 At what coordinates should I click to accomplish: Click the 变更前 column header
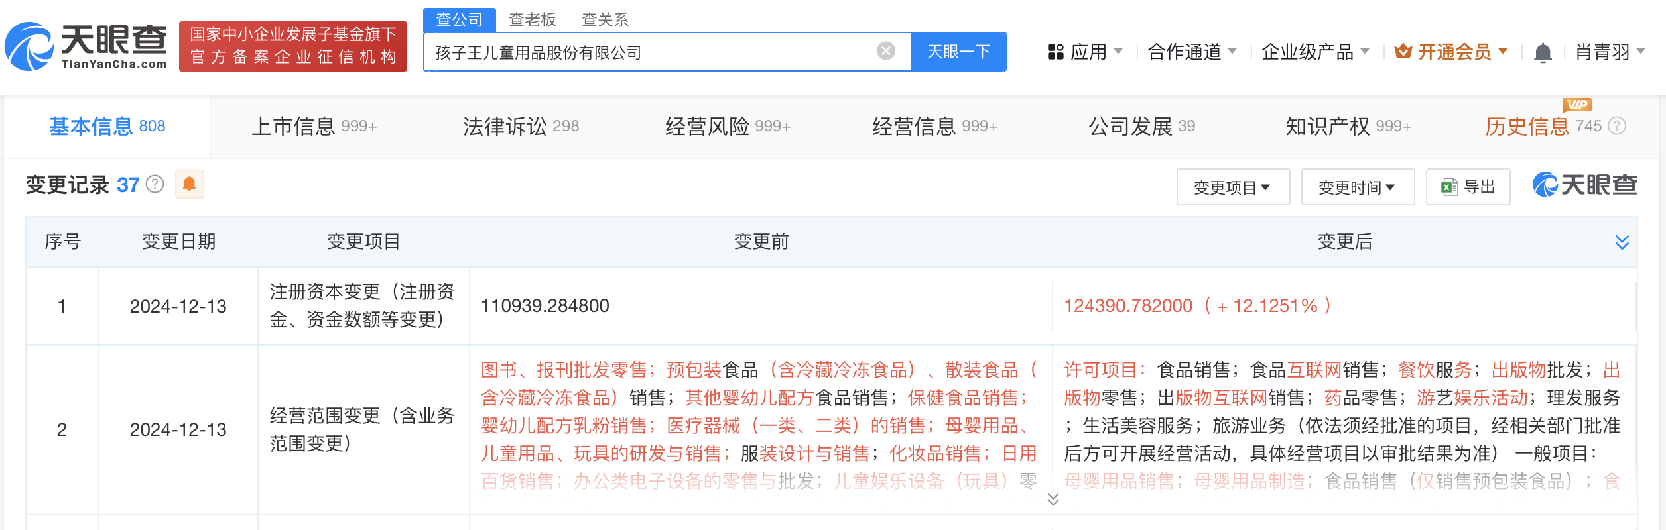pyautogui.click(x=761, y=242)
